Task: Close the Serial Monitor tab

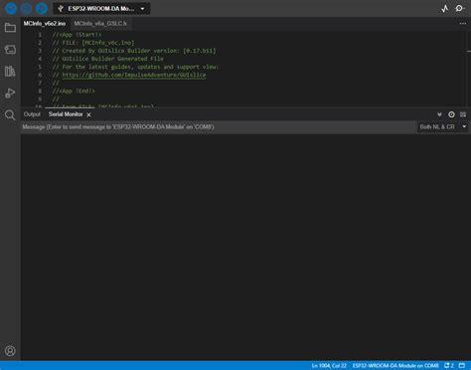Action: (x=88, y=114)
